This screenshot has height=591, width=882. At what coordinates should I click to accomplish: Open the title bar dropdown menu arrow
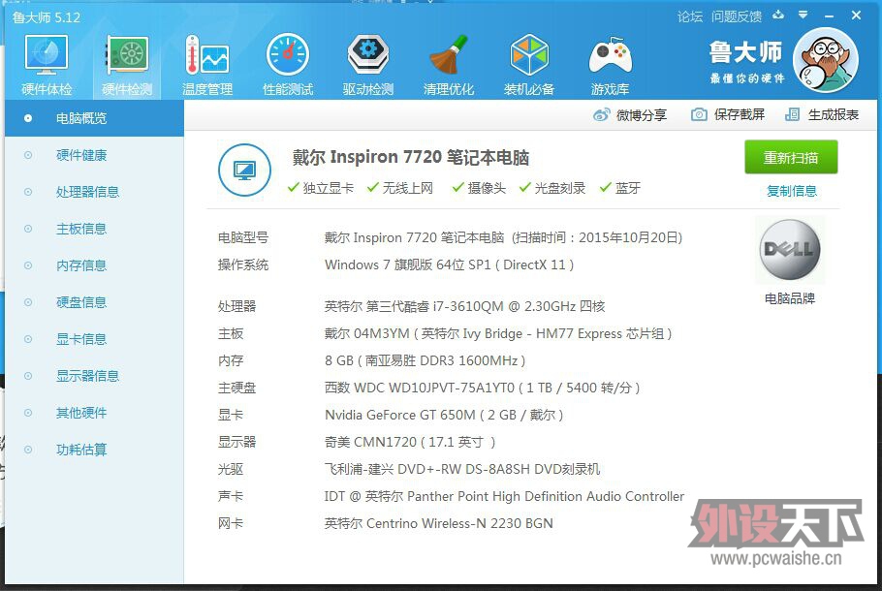(x=803, y=16)
